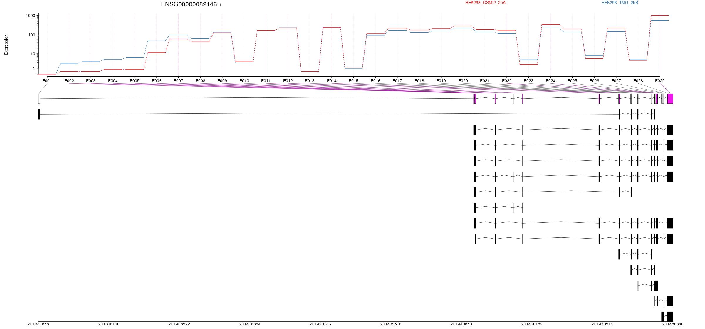
Task: Click the gene title ENSG00000082146 +
Action: coord(192,4)
